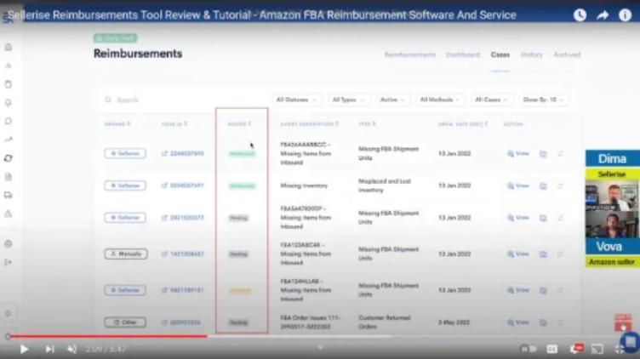
Task: View the case in the FBA564785O0P row
Action: pos(518,218)
